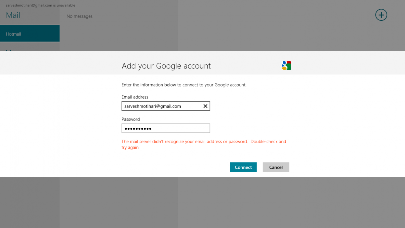Viewport: 405px width, 228px height.
Task: Click the Connect button
Action: (243, 167)
